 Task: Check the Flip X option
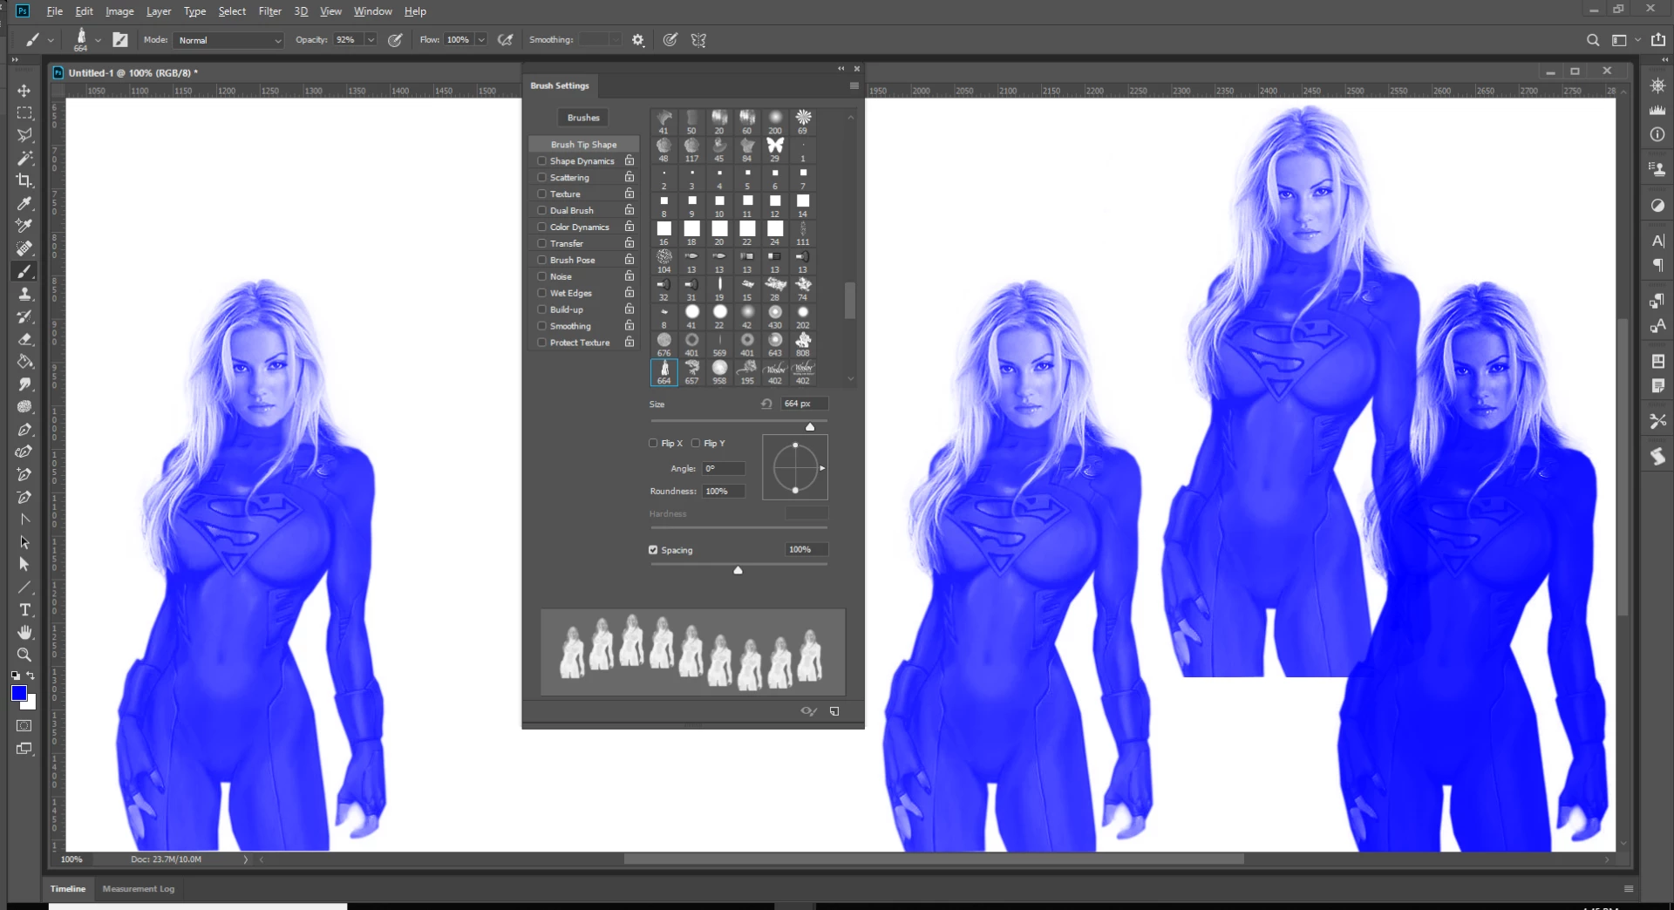coord(653,444)
